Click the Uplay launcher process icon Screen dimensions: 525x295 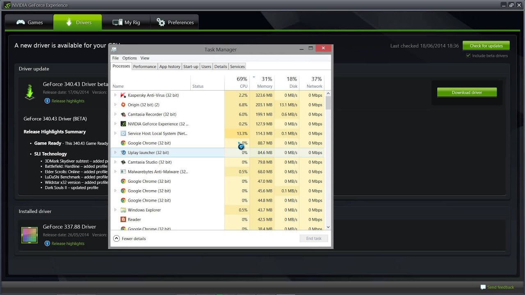pyautogui.click(x=123, y=152)
